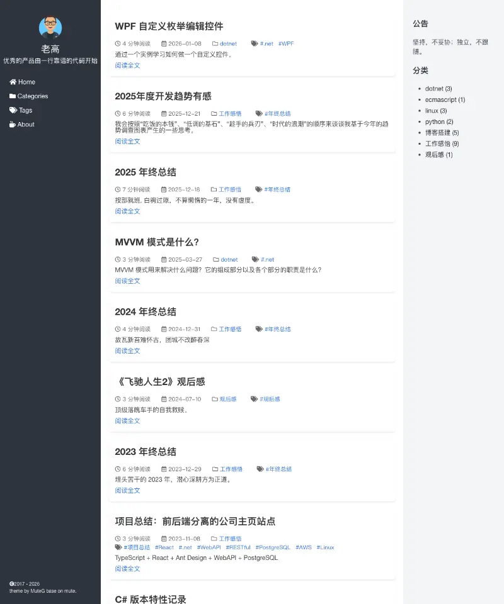Click 工作感悟 category on 2025年度开发趋势有感

[230, 114]
